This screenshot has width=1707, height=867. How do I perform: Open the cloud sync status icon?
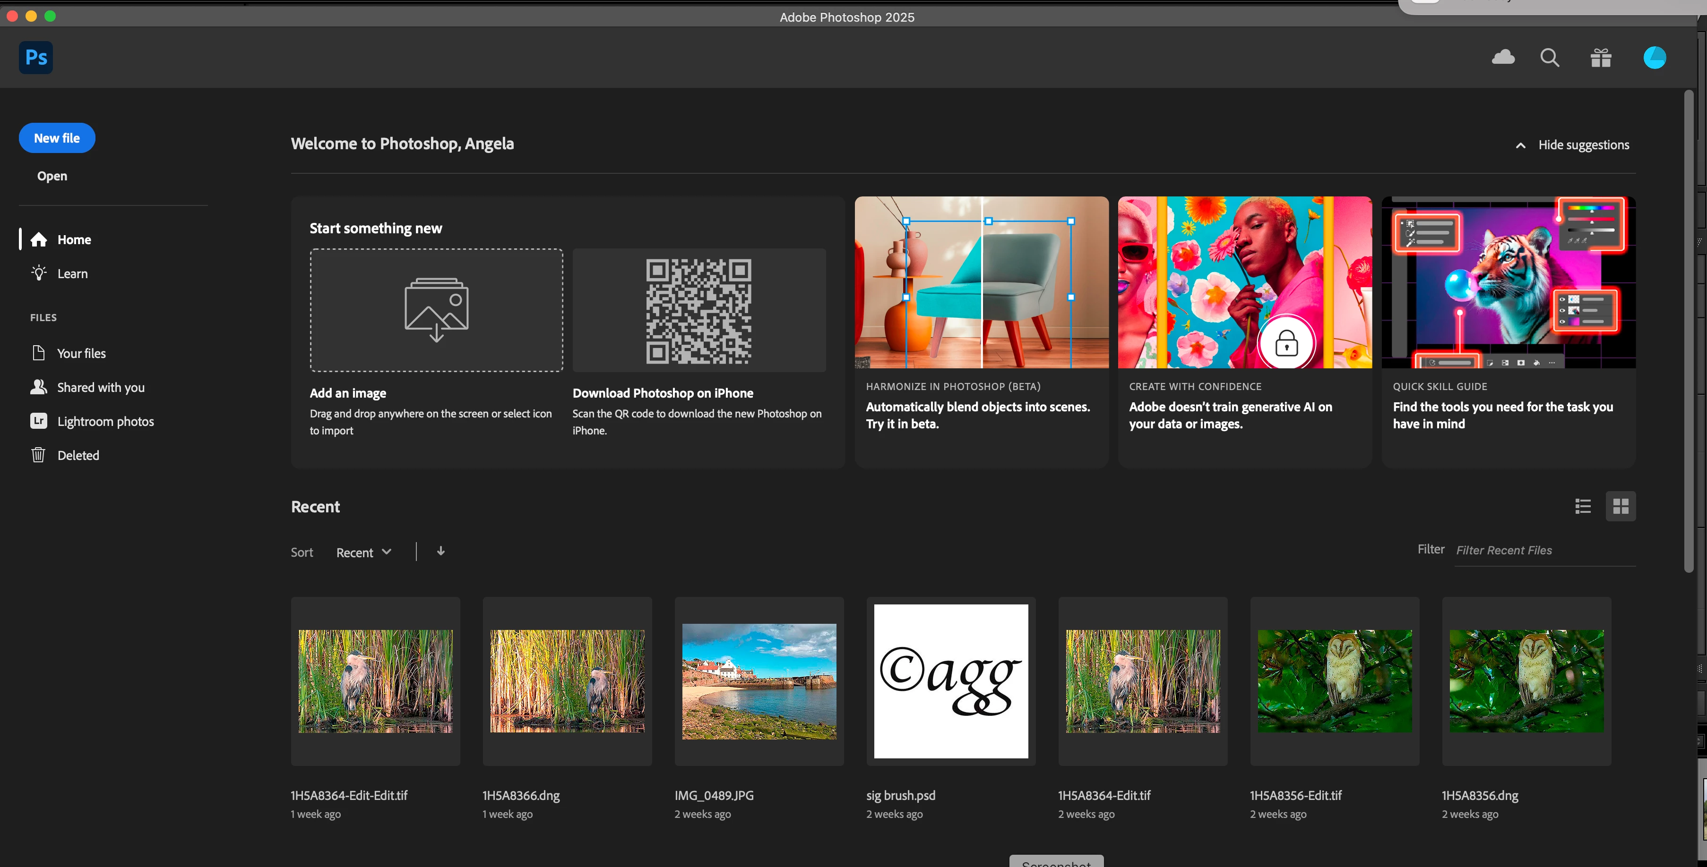tap(1503, 58)
